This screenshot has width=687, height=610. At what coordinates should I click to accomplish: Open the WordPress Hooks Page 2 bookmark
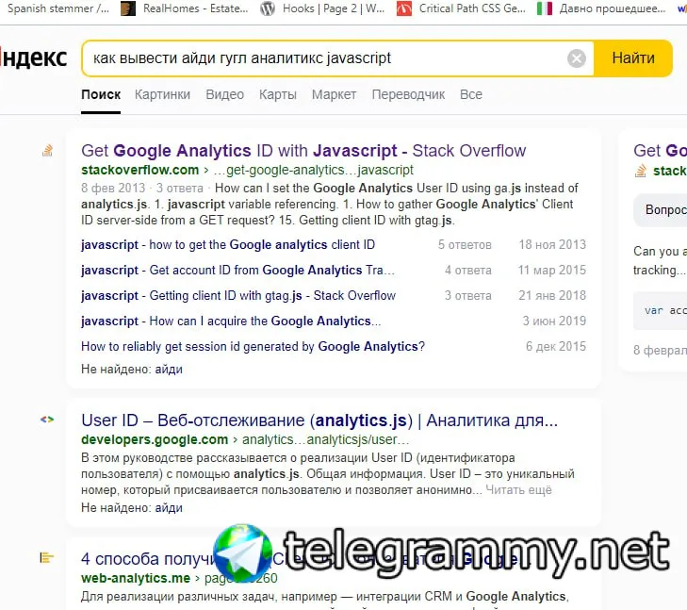(322, 8)
